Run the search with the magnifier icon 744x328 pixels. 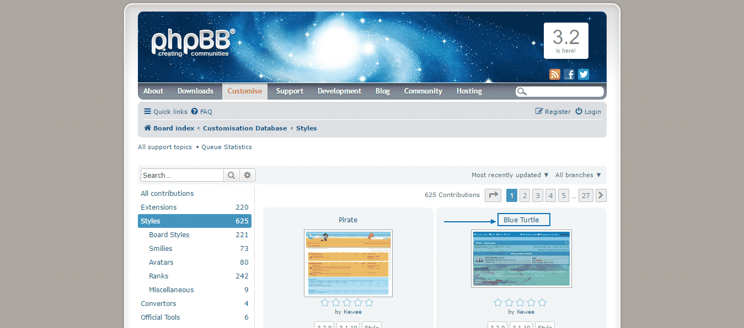pyautogui.click(x=231, y=174)
